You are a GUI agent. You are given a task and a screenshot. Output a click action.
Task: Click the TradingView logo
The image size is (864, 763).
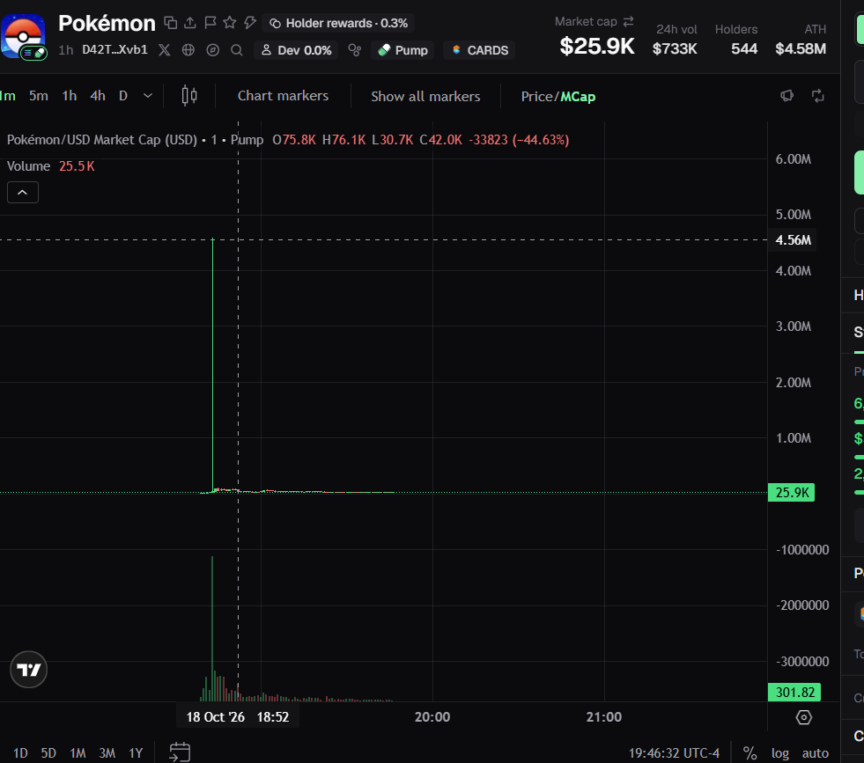click(x=29, y=670)
